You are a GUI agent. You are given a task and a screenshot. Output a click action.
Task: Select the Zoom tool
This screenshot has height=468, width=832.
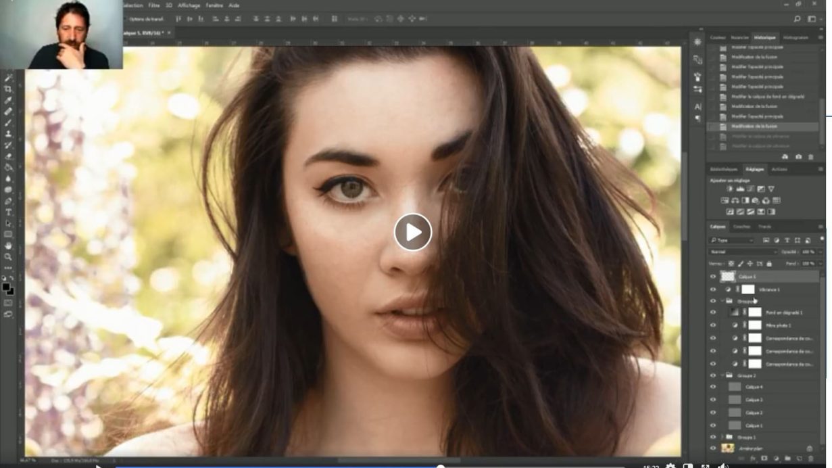click(x=8, y=257)
